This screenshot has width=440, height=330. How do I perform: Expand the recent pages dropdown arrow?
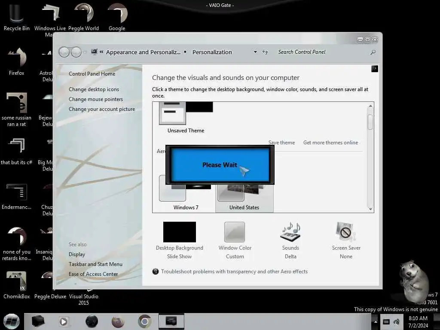click(85, 52)
